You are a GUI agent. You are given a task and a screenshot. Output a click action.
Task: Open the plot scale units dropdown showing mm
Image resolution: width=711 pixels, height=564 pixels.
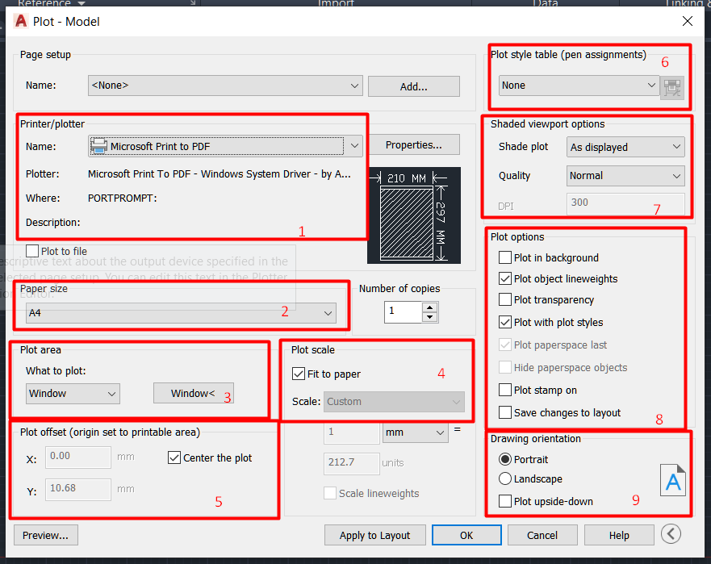[x=440, y=433]
